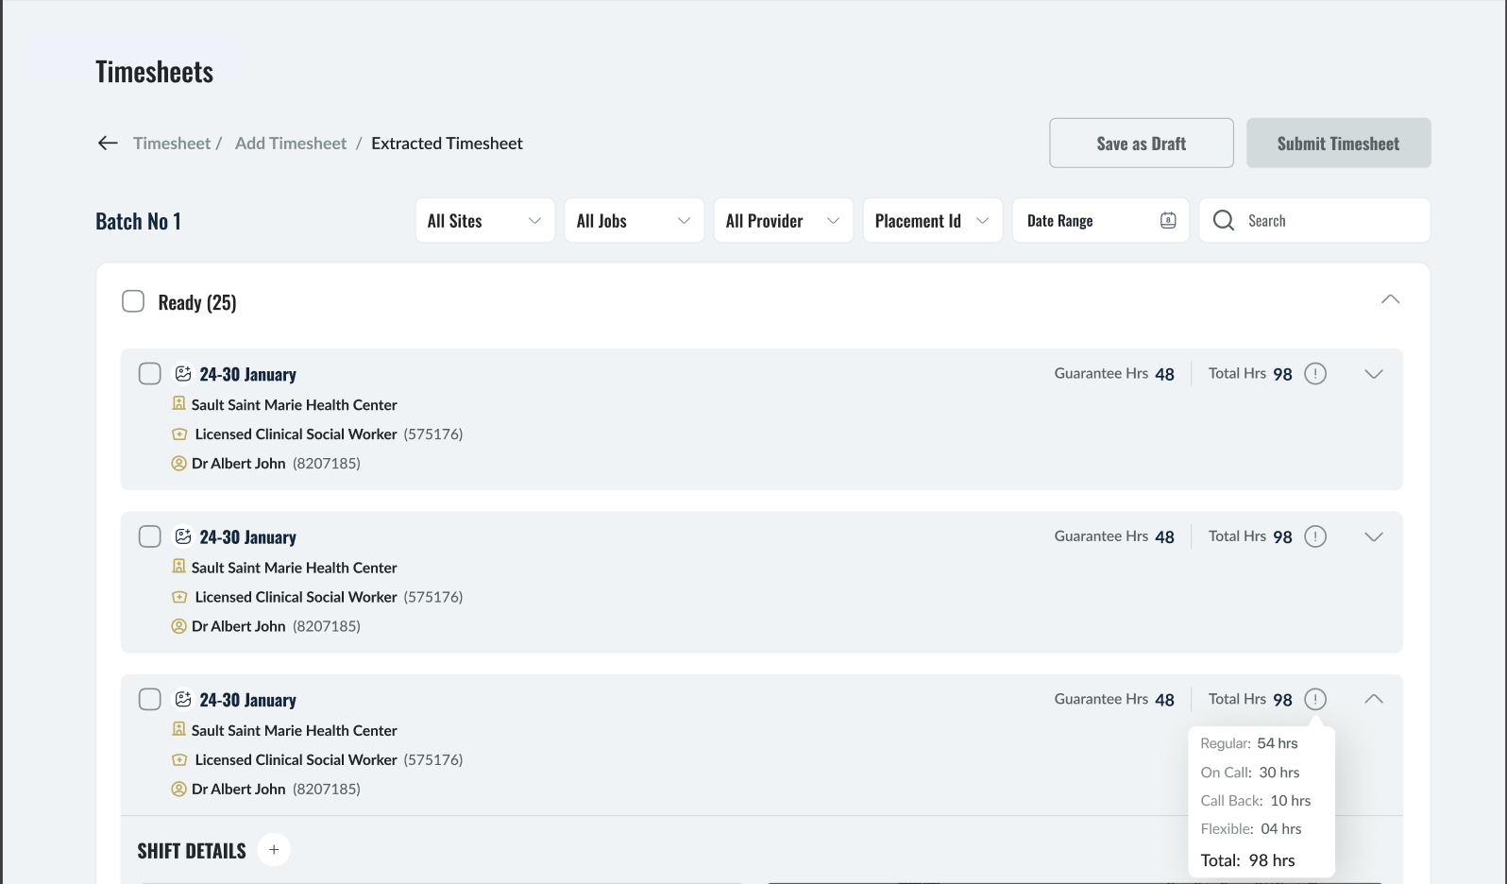Collapse the Ready (25) section
The height and width of the screenshot is (884, 1507).
1390,299
